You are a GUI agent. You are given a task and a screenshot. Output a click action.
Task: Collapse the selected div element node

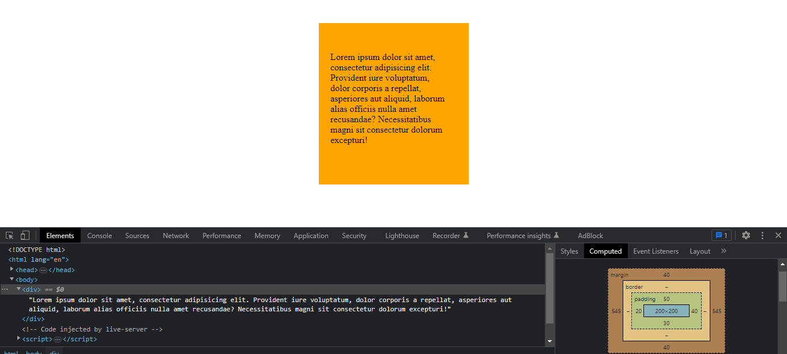18,289
